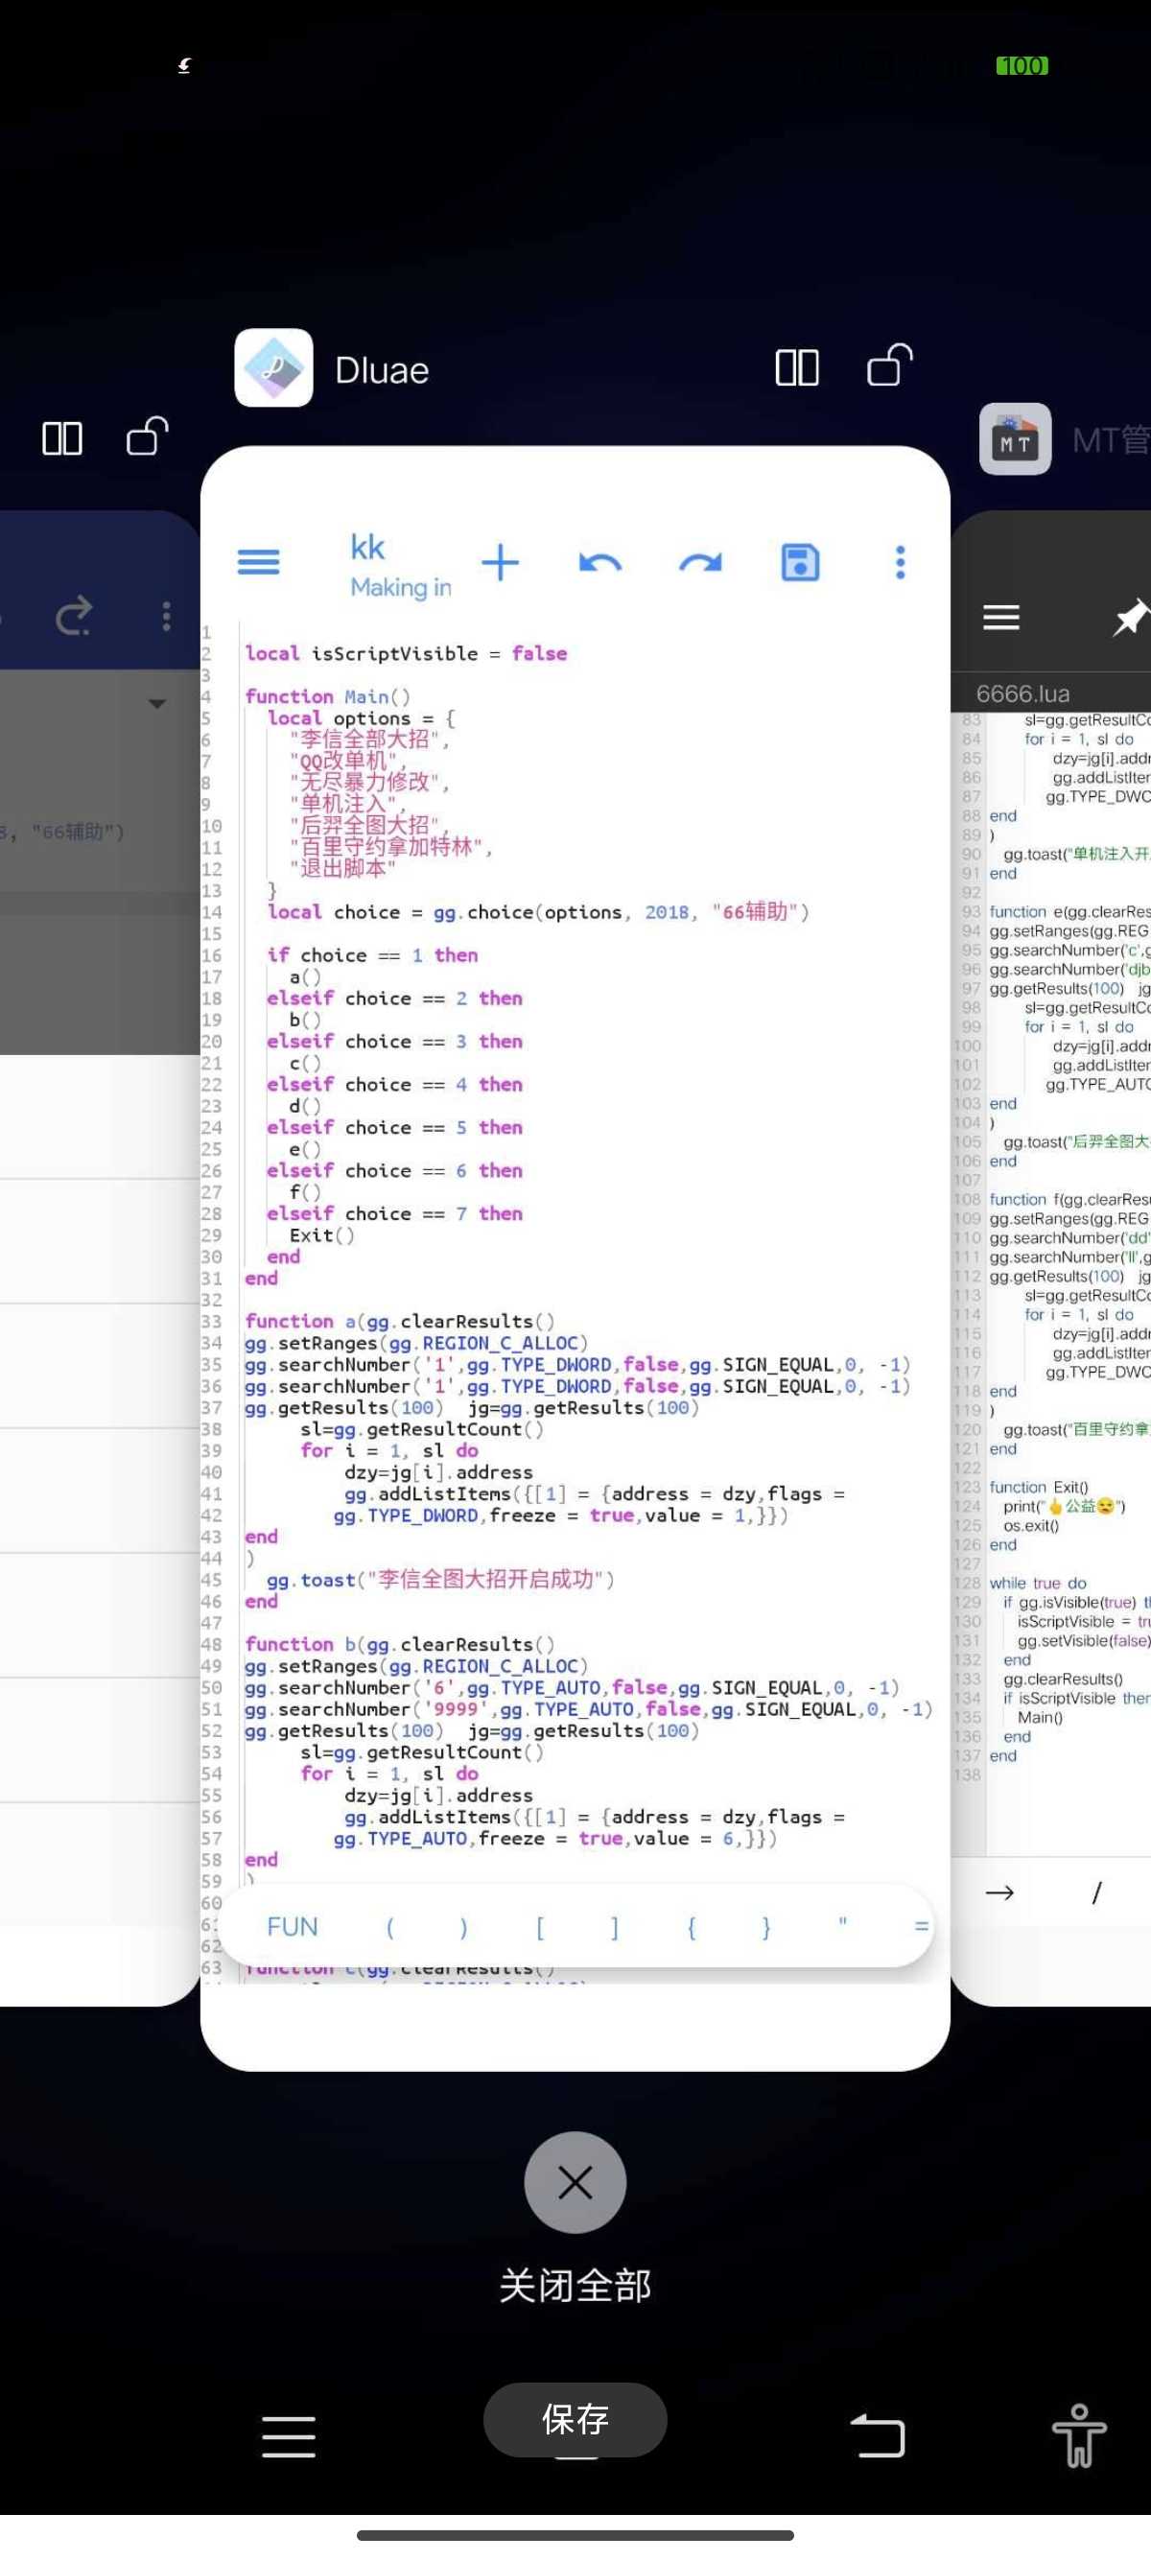Select the 6666.lua tab in MT manager
Viewport: 1151px width, 2561px height.
pyautogui.click(x=1022, y=693)
